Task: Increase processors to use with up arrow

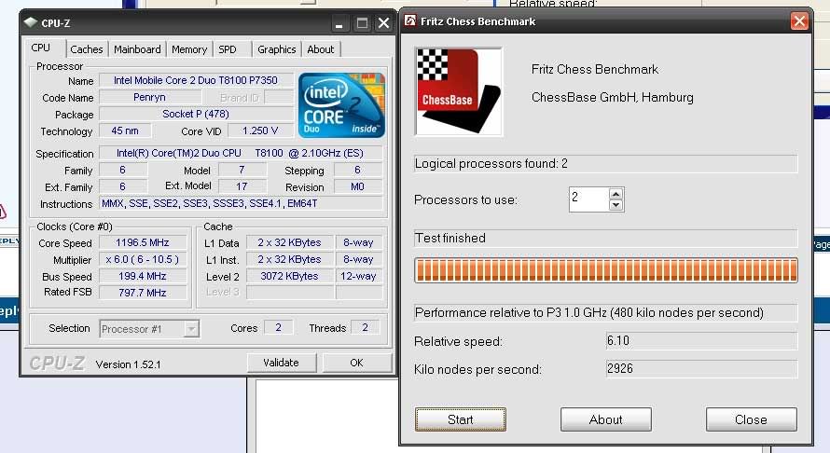Action: pyautogui.click(x=616, y=194)
